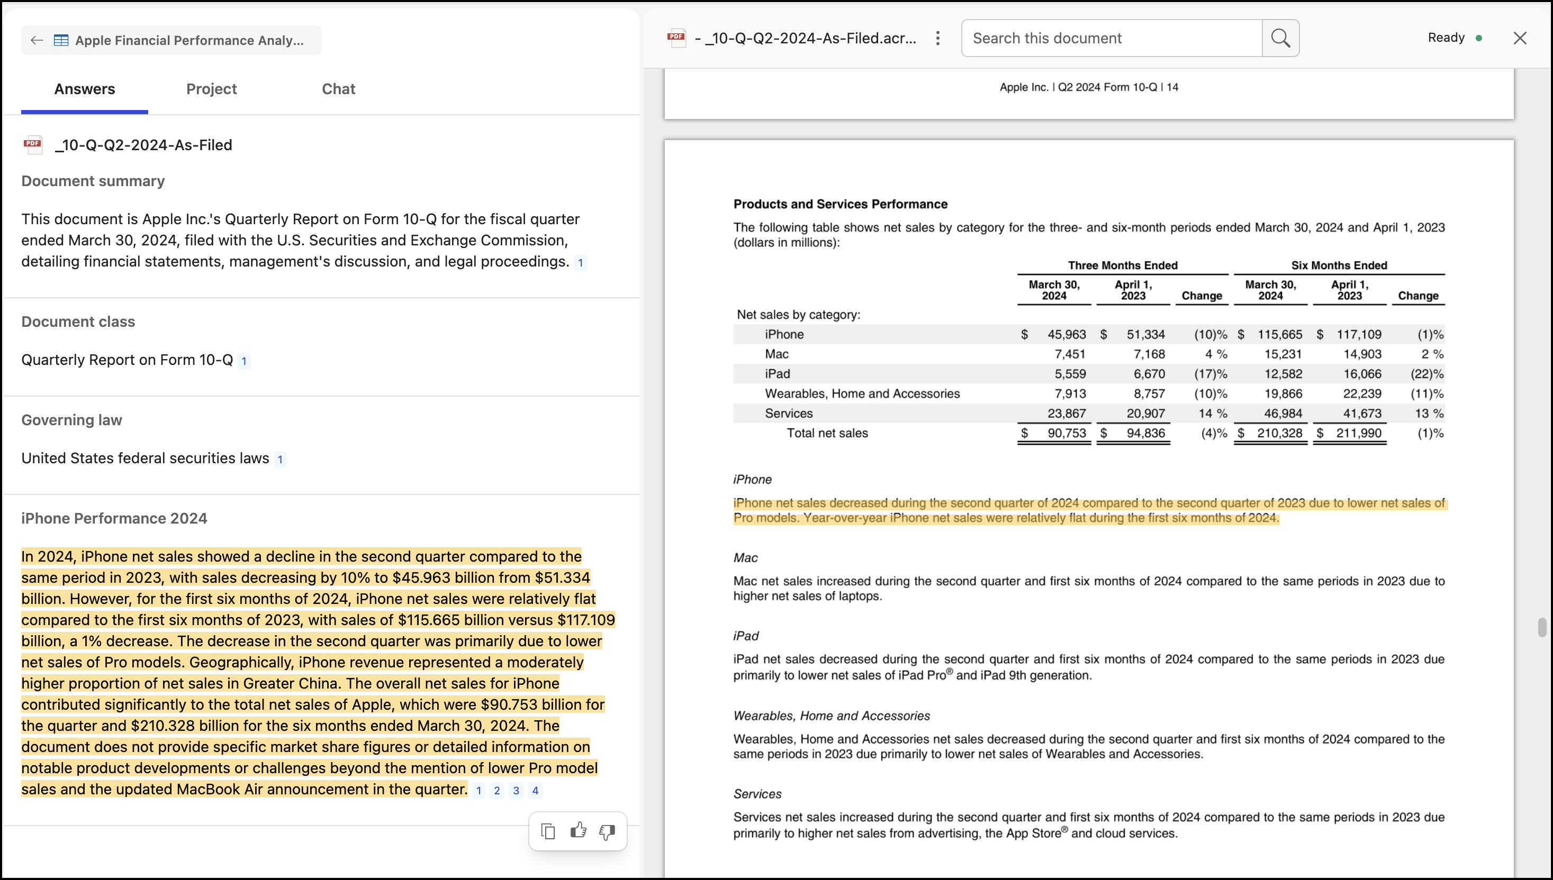The height and width of the screenshot is (880, 1553).
Task: Click the 210,328 six-month total value
Action: 1280,433
